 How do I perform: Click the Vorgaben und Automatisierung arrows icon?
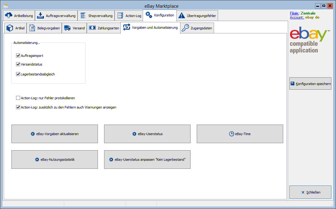pyautogui.click(x=127, y=27)
